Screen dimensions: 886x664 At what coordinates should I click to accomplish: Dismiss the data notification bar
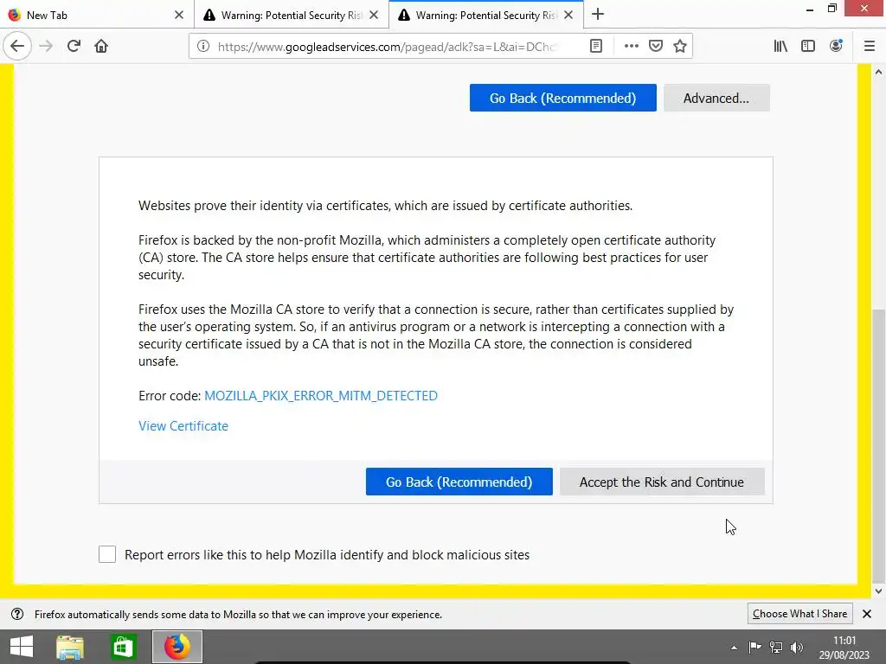pyautogui.click(x=867, y=614)
